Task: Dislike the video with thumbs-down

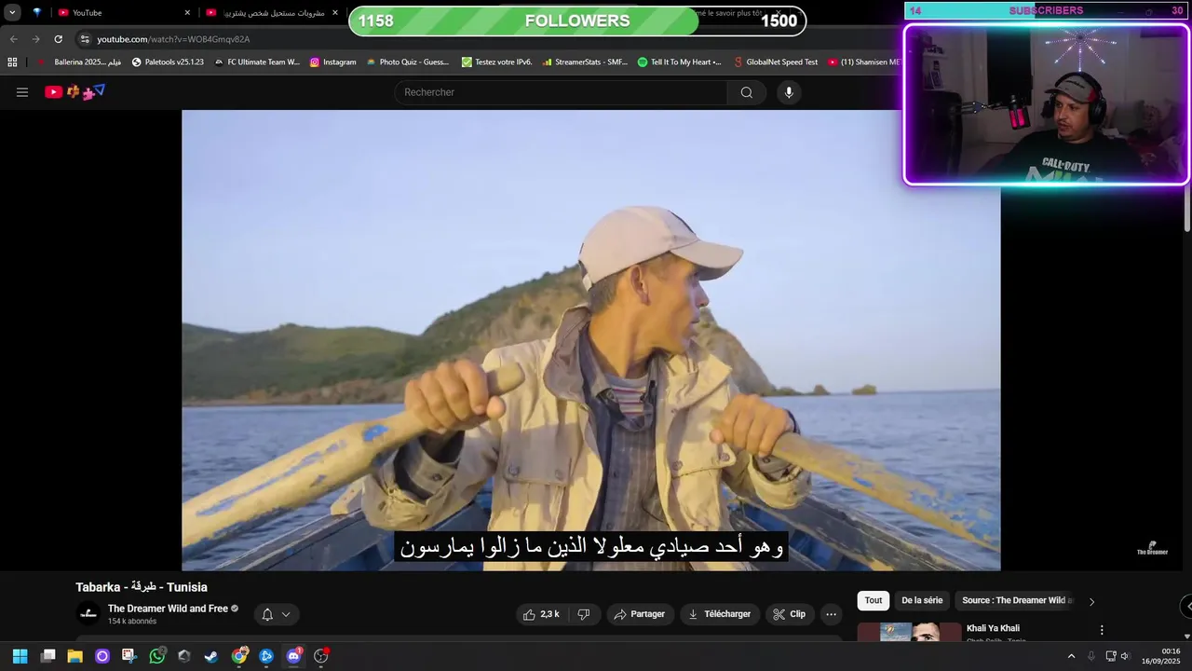Action: (584, 614)
